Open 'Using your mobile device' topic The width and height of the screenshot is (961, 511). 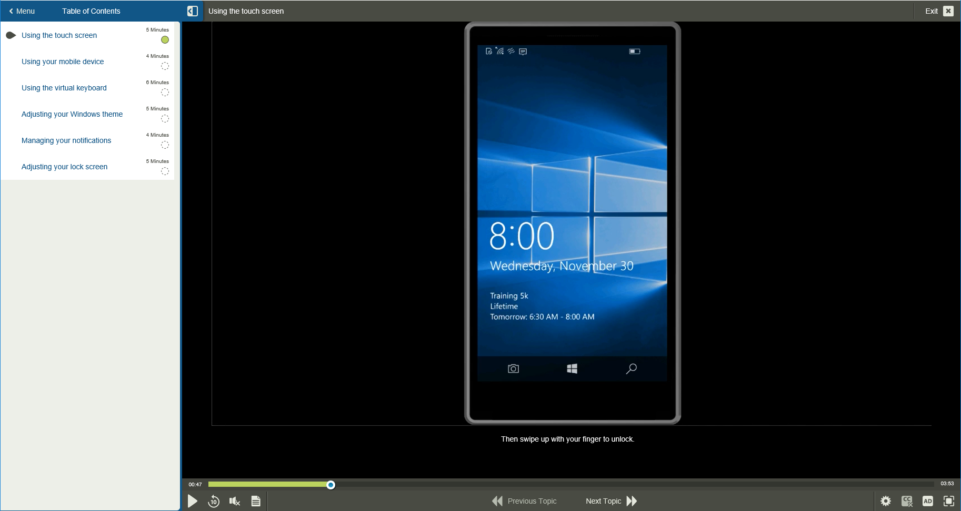pos(63,62)
